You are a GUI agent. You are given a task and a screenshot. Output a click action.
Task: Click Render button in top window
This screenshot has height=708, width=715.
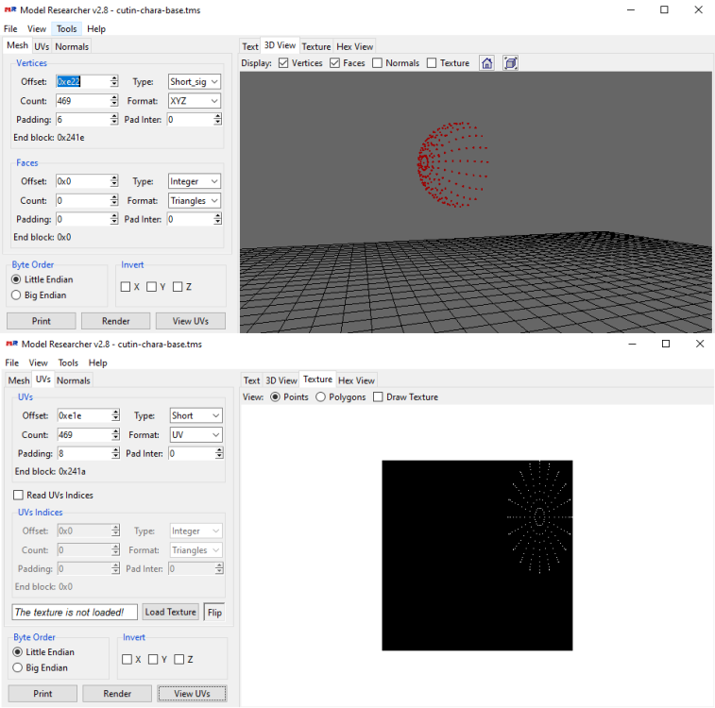click(116, 321)
